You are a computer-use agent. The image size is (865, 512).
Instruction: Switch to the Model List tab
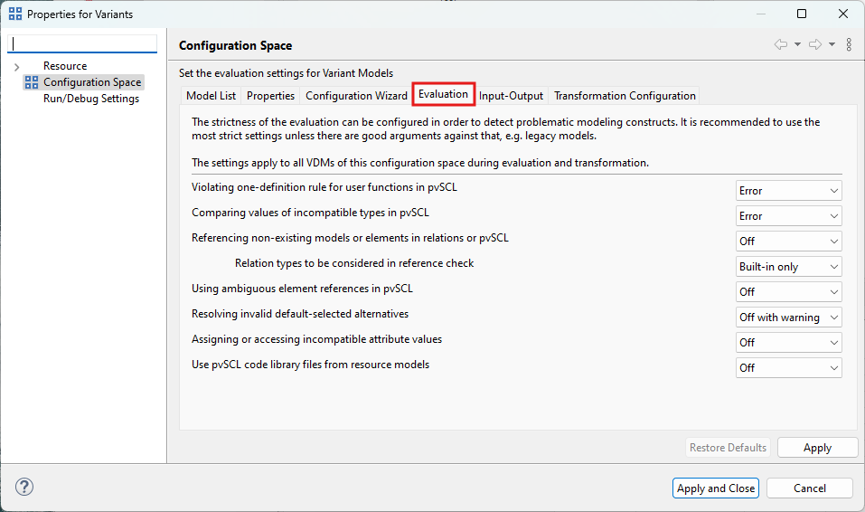(x=211, y=96)
